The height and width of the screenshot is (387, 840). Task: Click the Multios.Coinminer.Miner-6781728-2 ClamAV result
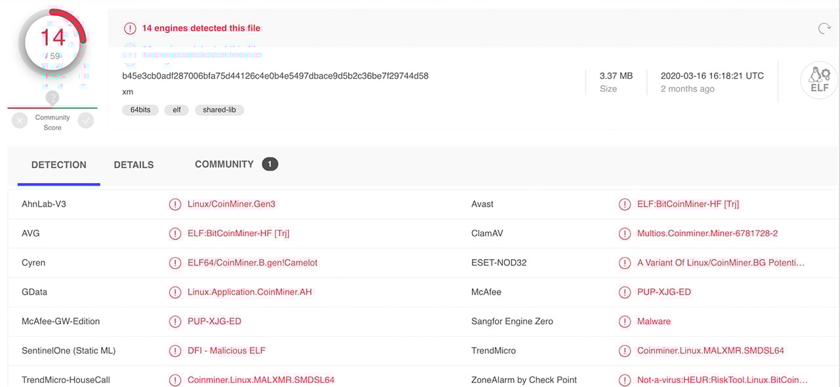click(x=707, y=234)
